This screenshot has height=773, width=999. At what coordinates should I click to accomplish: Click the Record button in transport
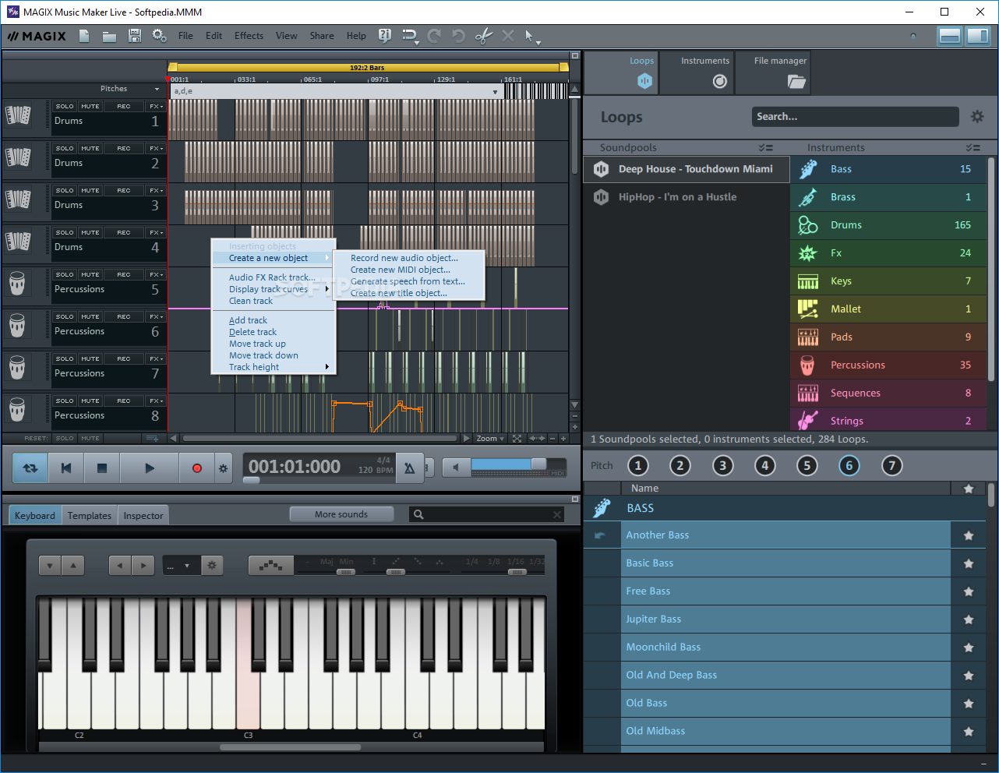196,468
